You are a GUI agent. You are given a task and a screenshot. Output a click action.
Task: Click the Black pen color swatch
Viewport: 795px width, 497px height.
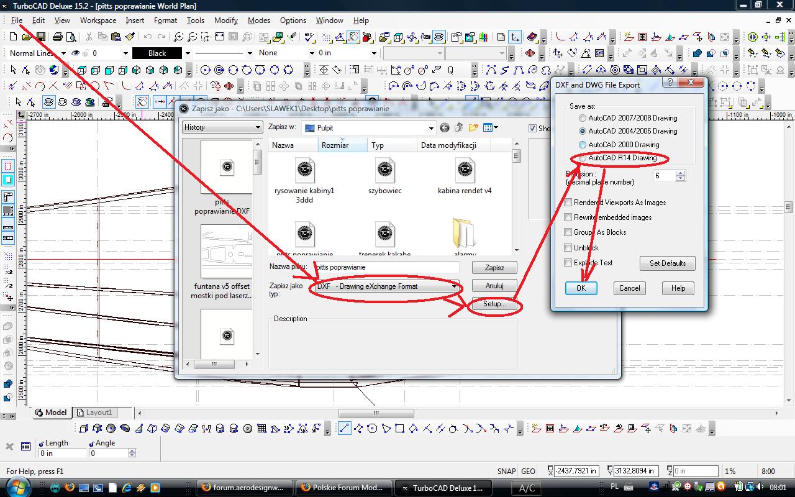pos(157,53)
